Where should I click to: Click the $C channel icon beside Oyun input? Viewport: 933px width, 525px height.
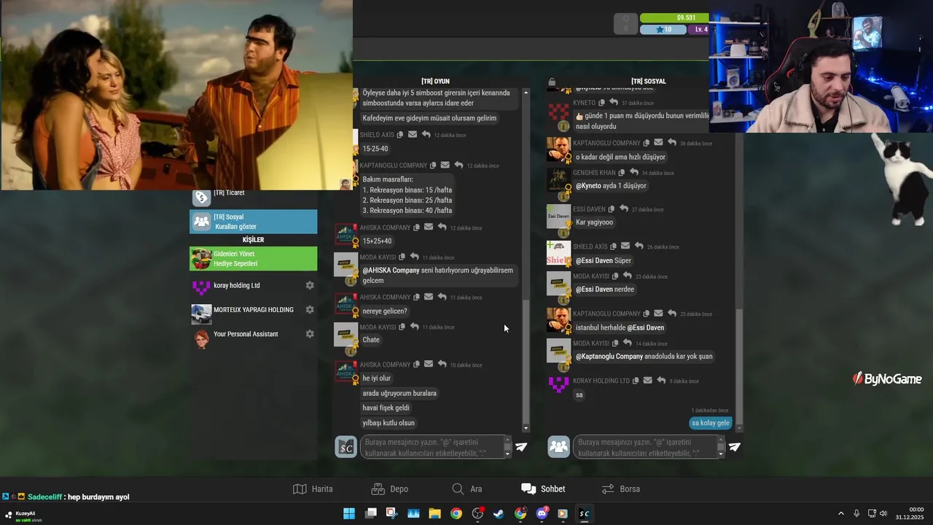click(x=346, y=447)
